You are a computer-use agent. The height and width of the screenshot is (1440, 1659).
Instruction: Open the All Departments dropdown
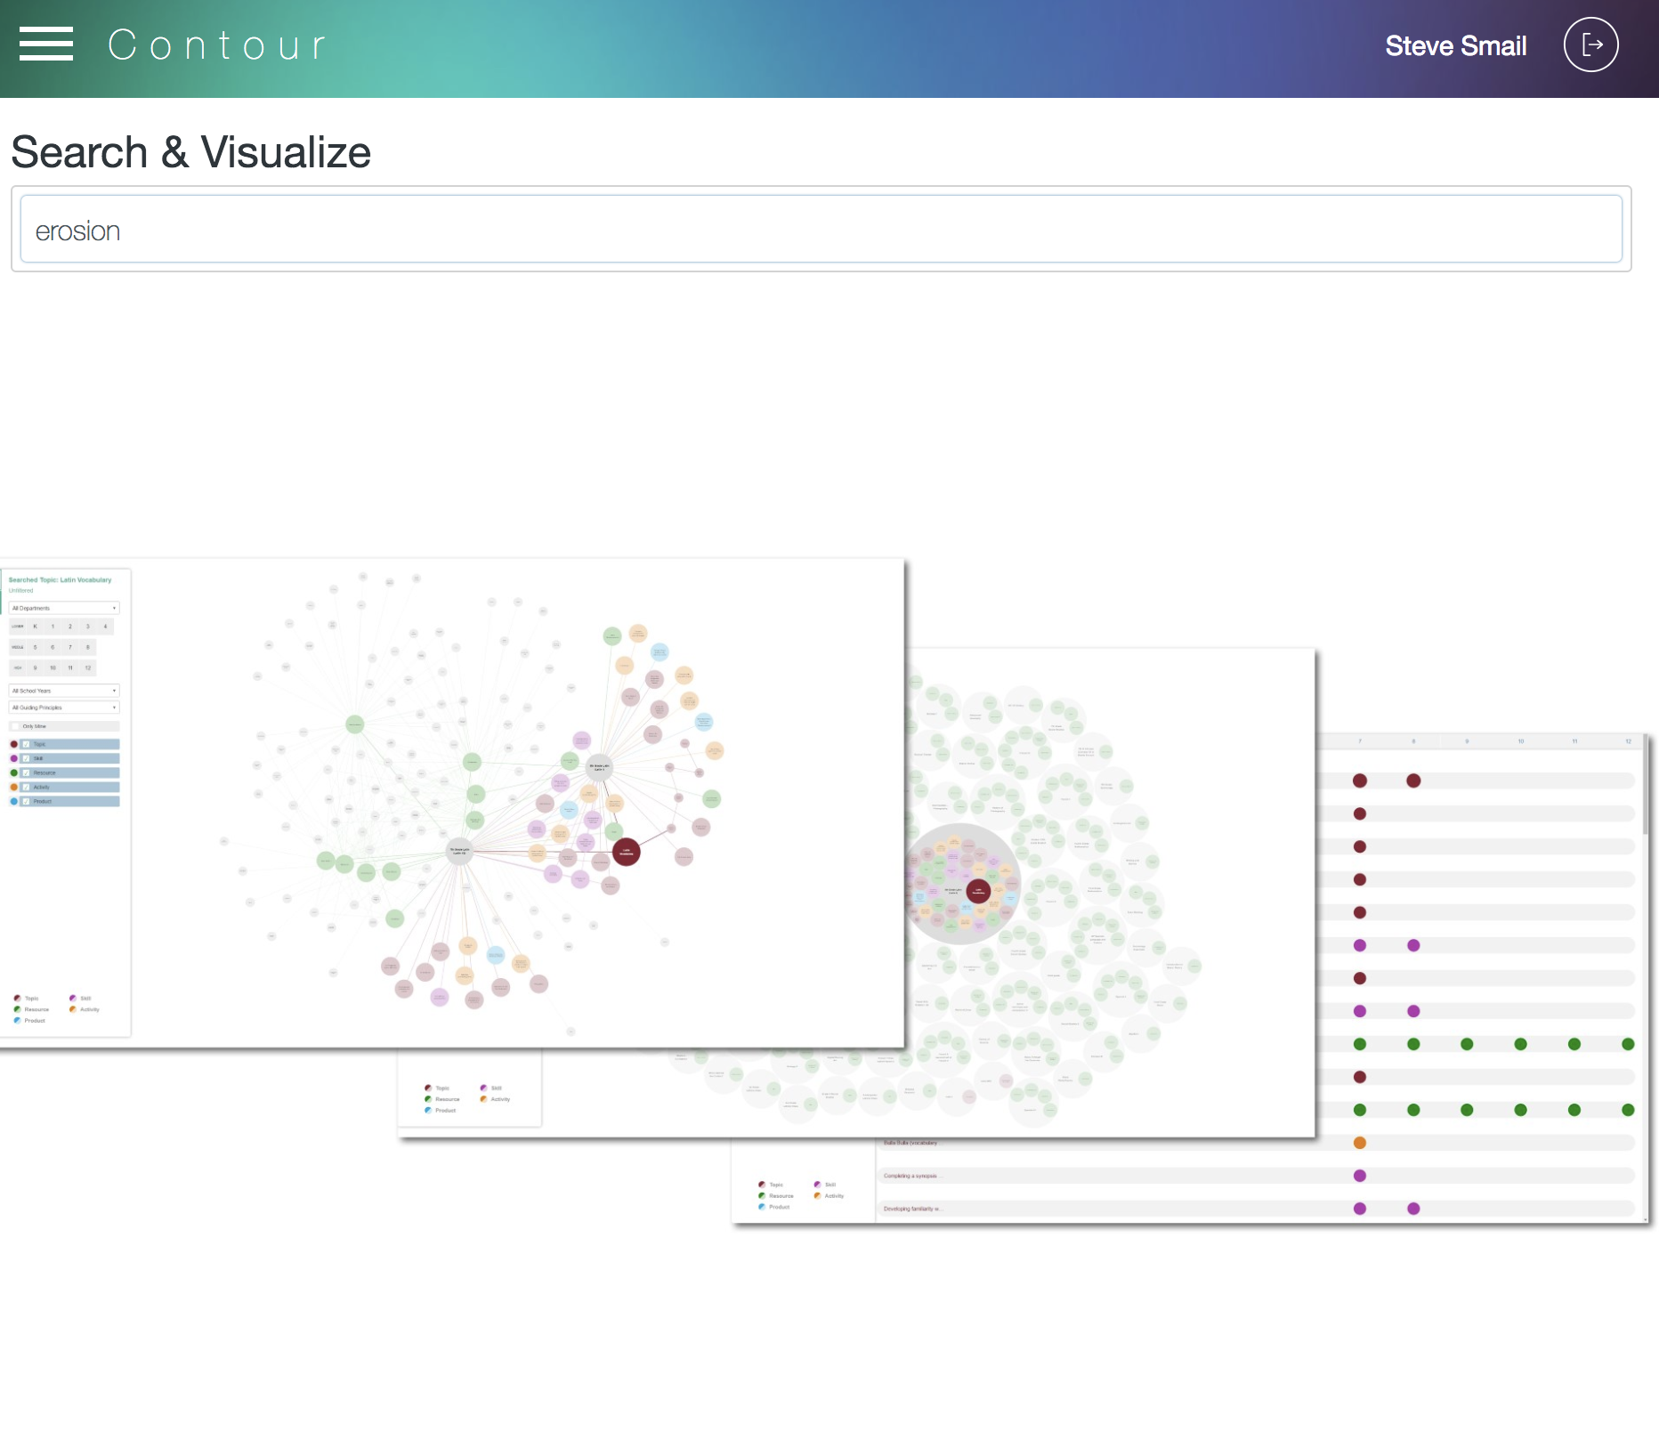(63, 607)
